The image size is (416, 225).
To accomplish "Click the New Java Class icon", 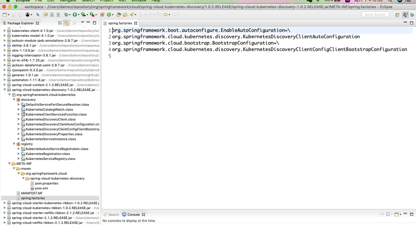I will pos(109,15).
